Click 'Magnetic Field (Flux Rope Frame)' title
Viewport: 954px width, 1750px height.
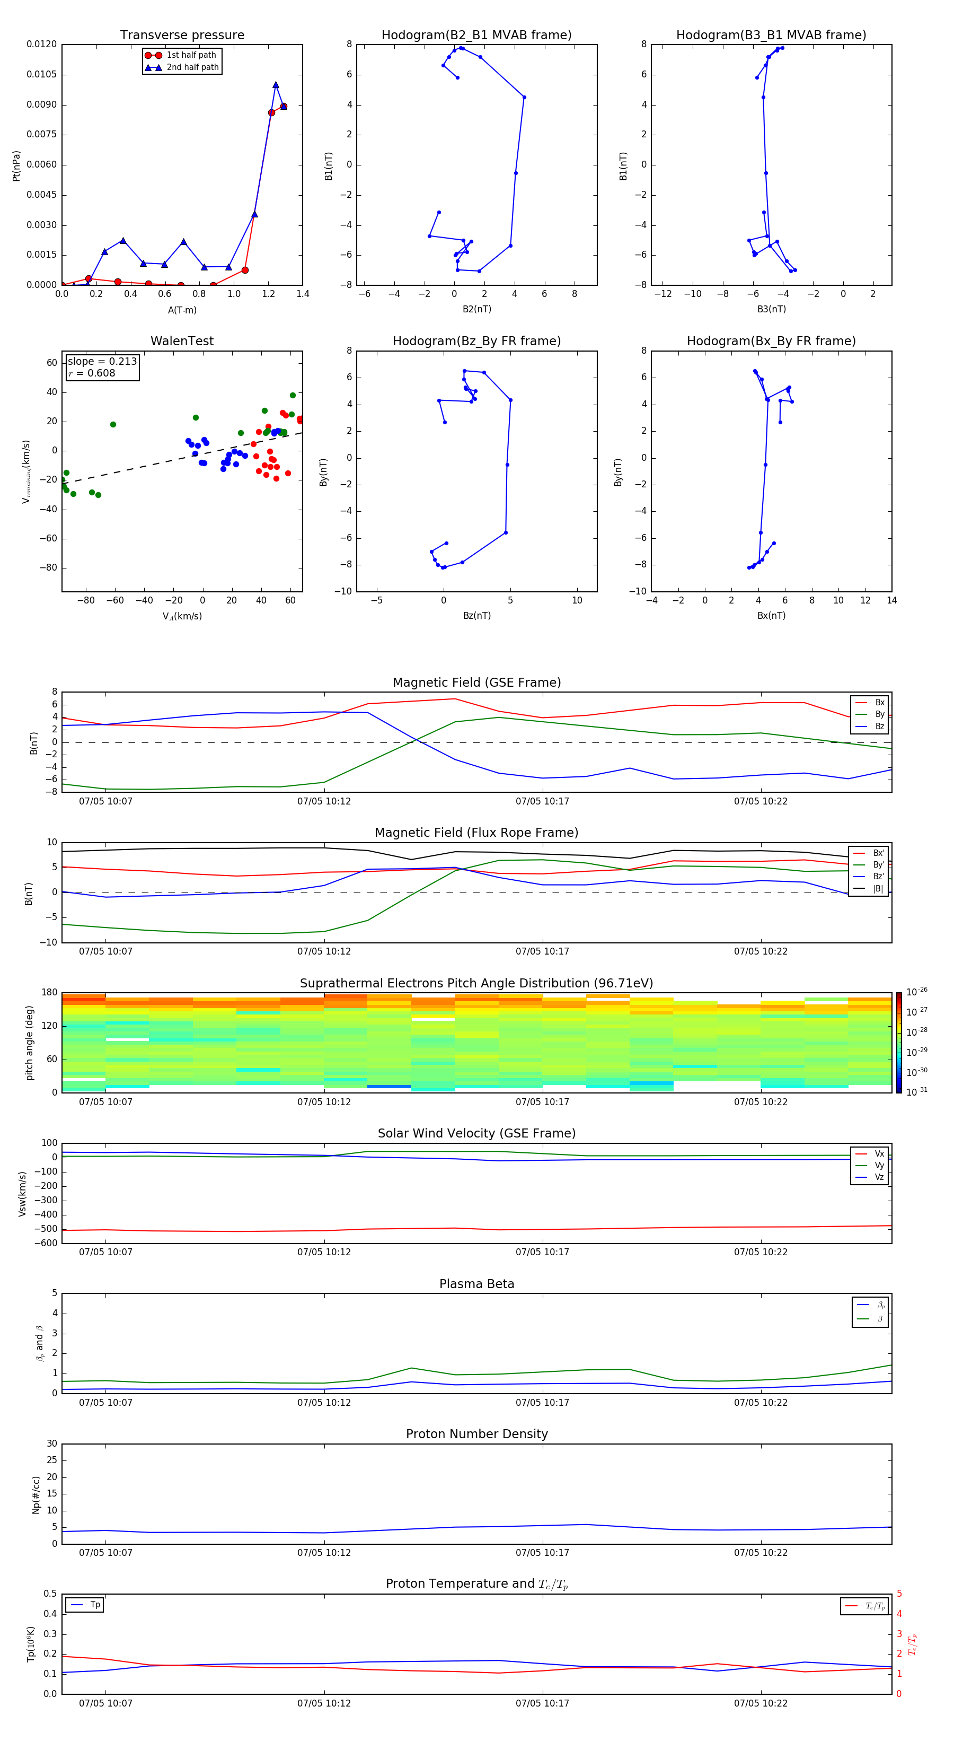[476, 833]
